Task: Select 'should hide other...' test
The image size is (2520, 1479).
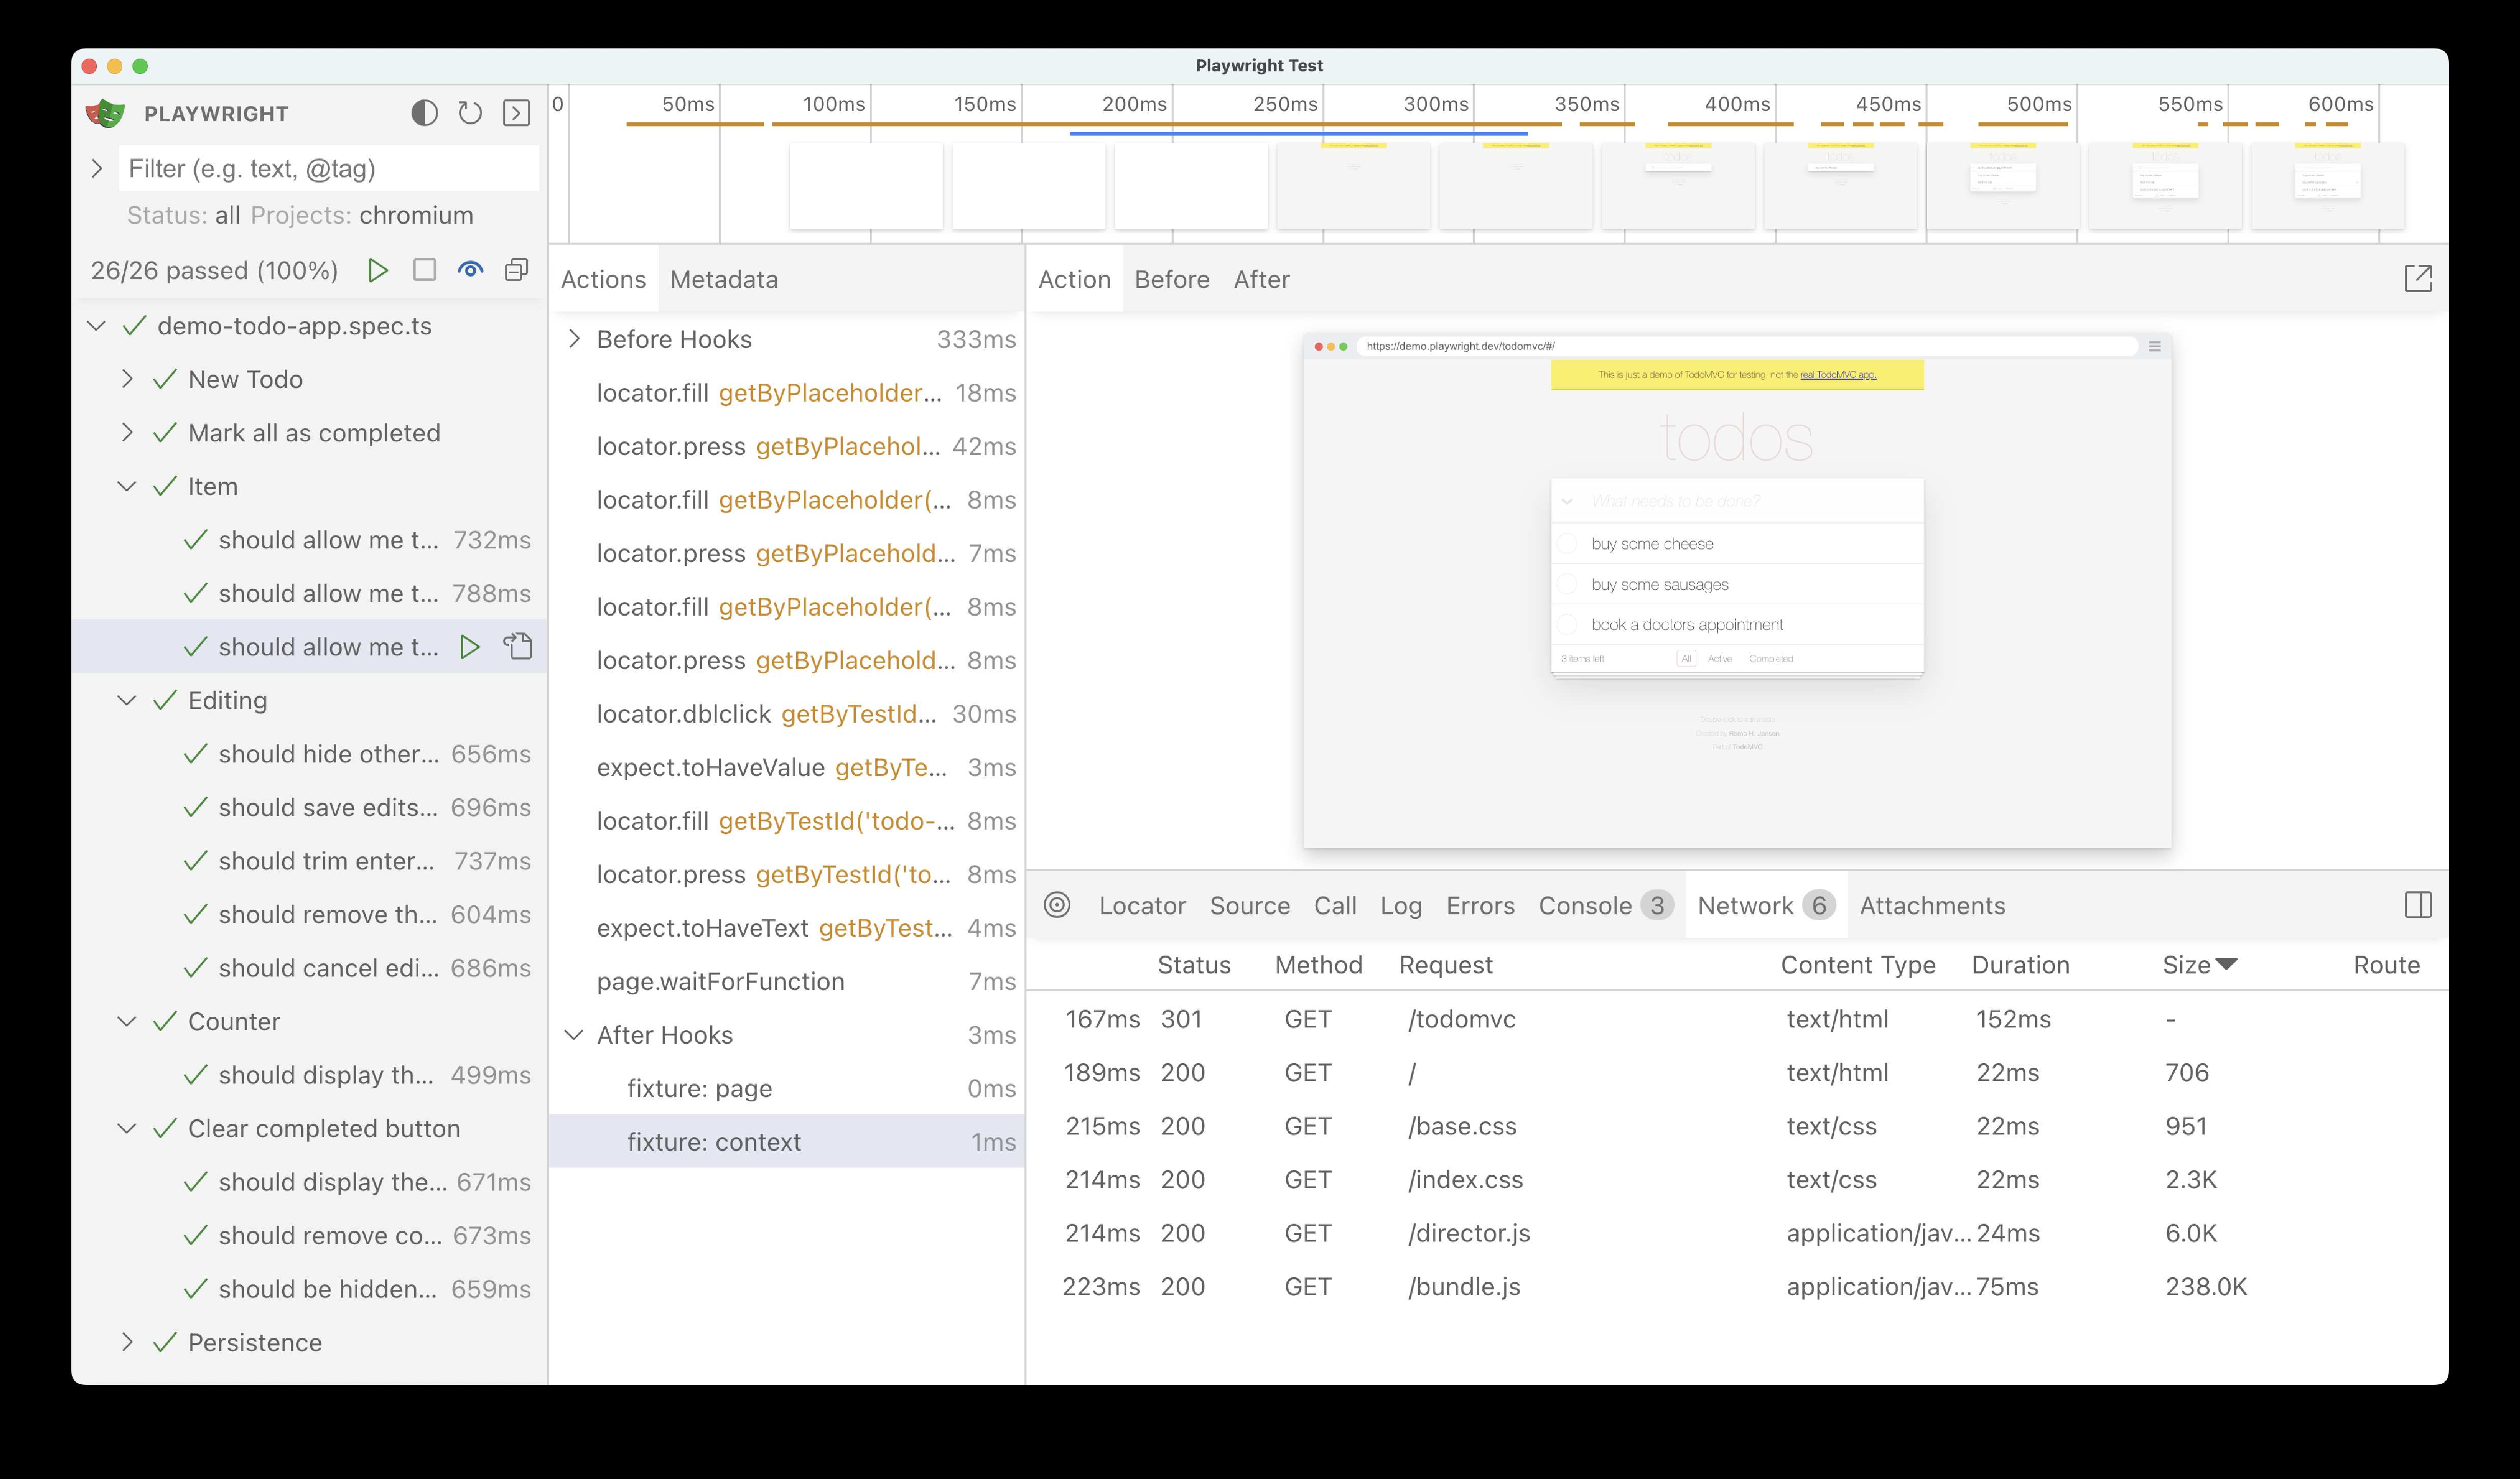Action: pyautogui.click(x=310, y=753)
